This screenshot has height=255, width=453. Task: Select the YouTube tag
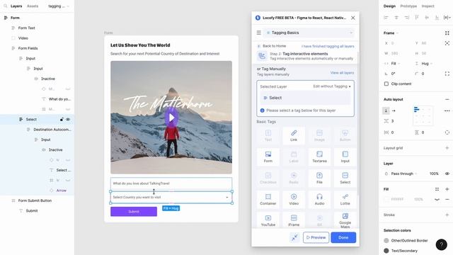point(268,220)
